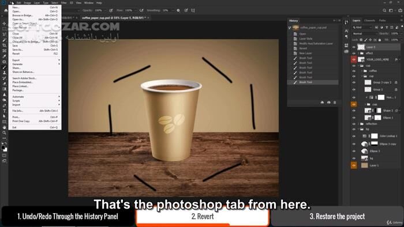Switch to the Channels tab
This screenshot has width=404, height=227.
click(x=369, y=20)
